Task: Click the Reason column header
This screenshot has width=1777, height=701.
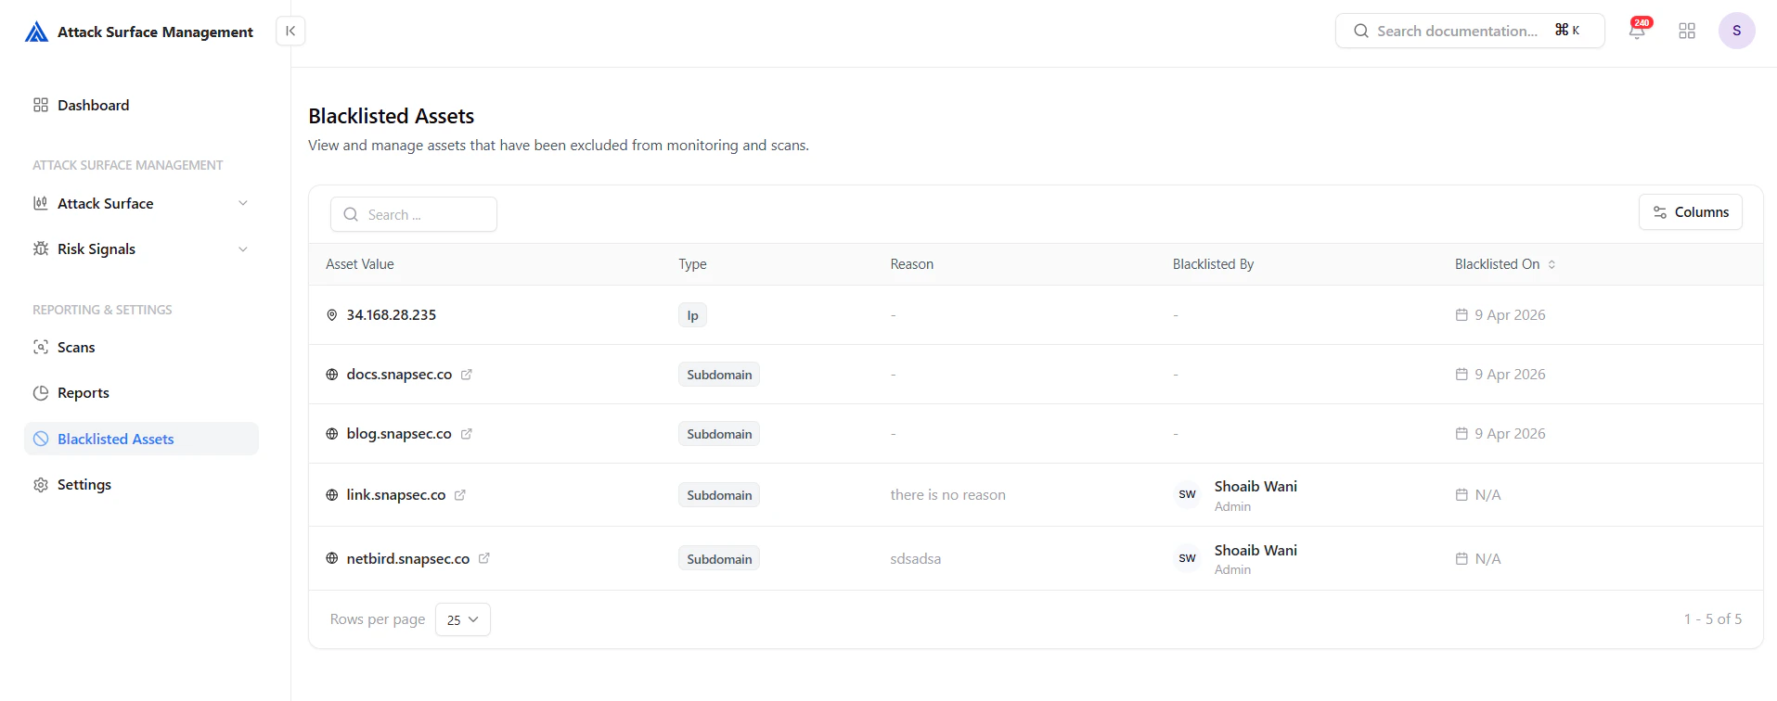Action: click(x=912, y=264)
